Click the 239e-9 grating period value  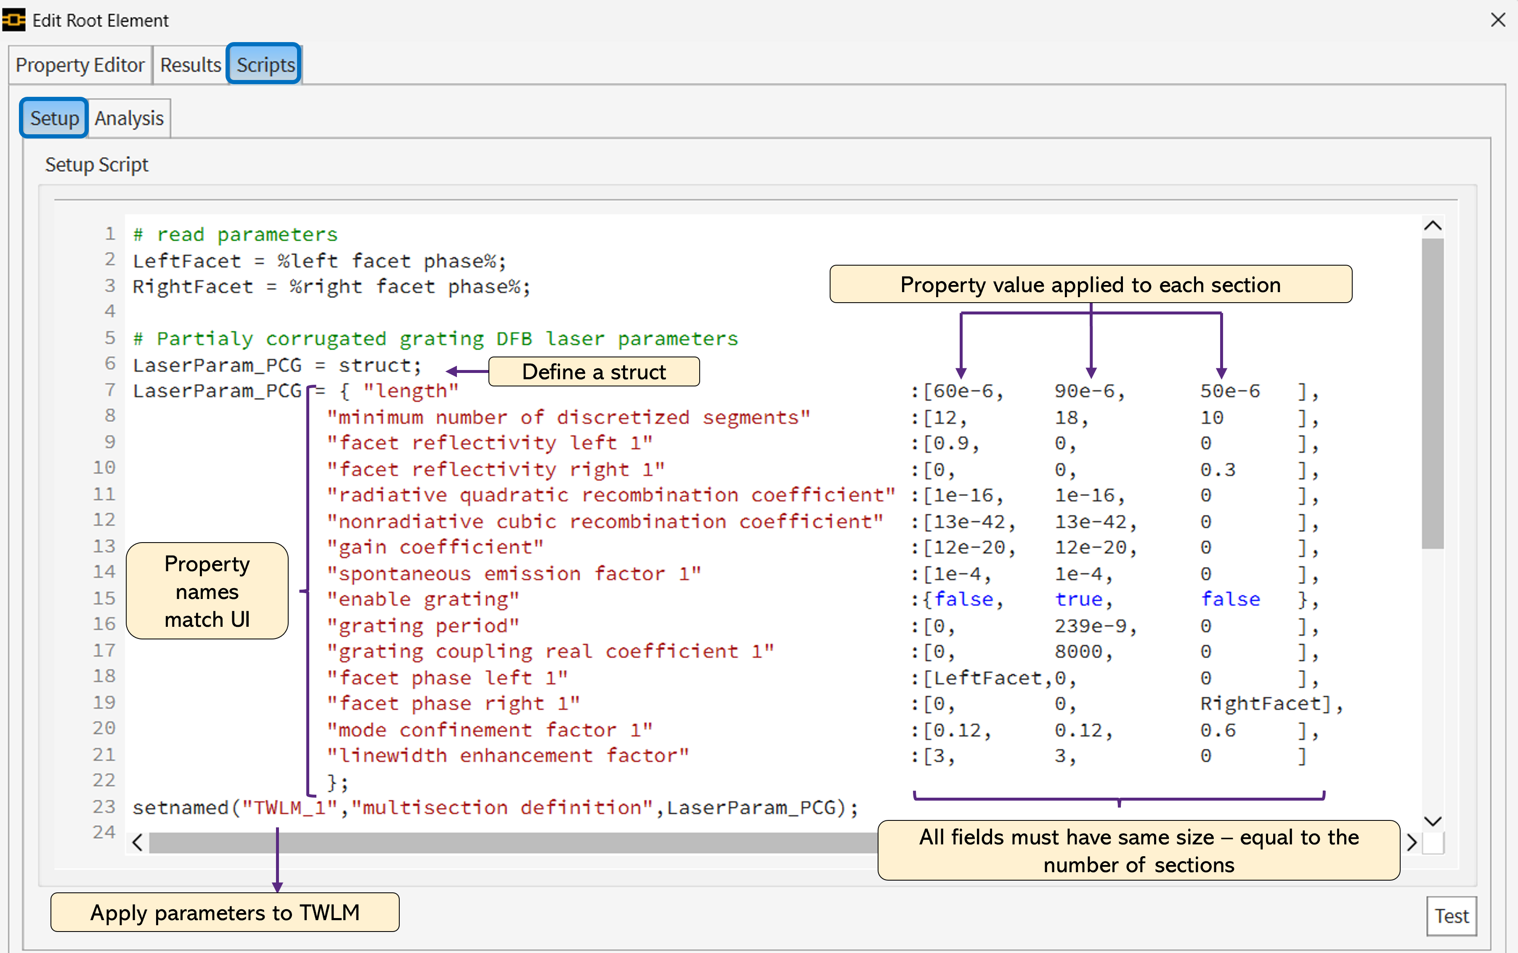1091,626
